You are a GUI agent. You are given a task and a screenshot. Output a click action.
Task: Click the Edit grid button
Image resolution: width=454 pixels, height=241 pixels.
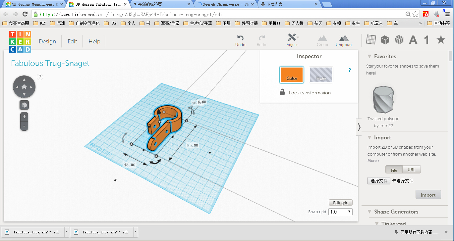tap(341, 203)
